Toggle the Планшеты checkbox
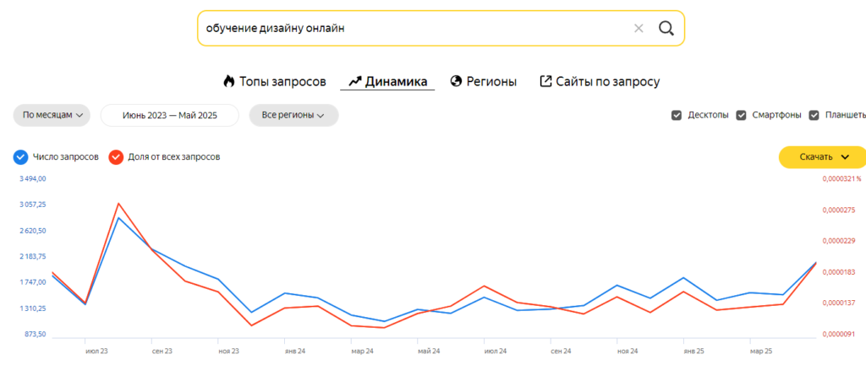This screenshot has height=366, width=866. pyautogui.click(x=814, y=115)
